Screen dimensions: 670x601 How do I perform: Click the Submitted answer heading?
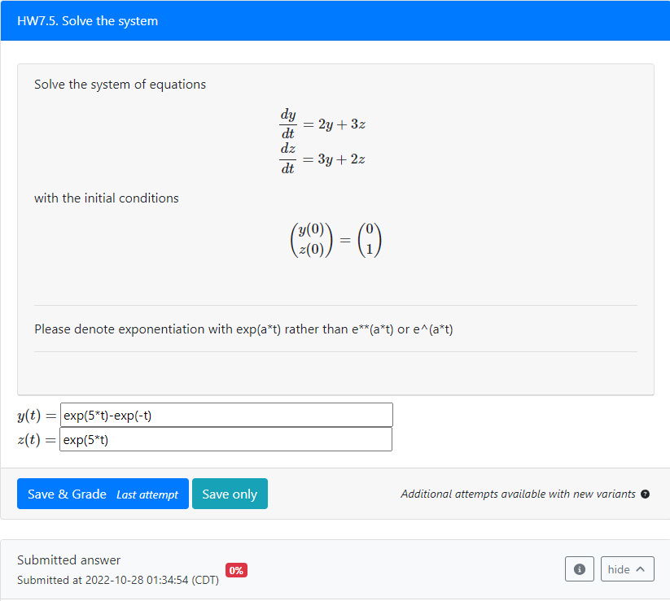coord(70,560)
